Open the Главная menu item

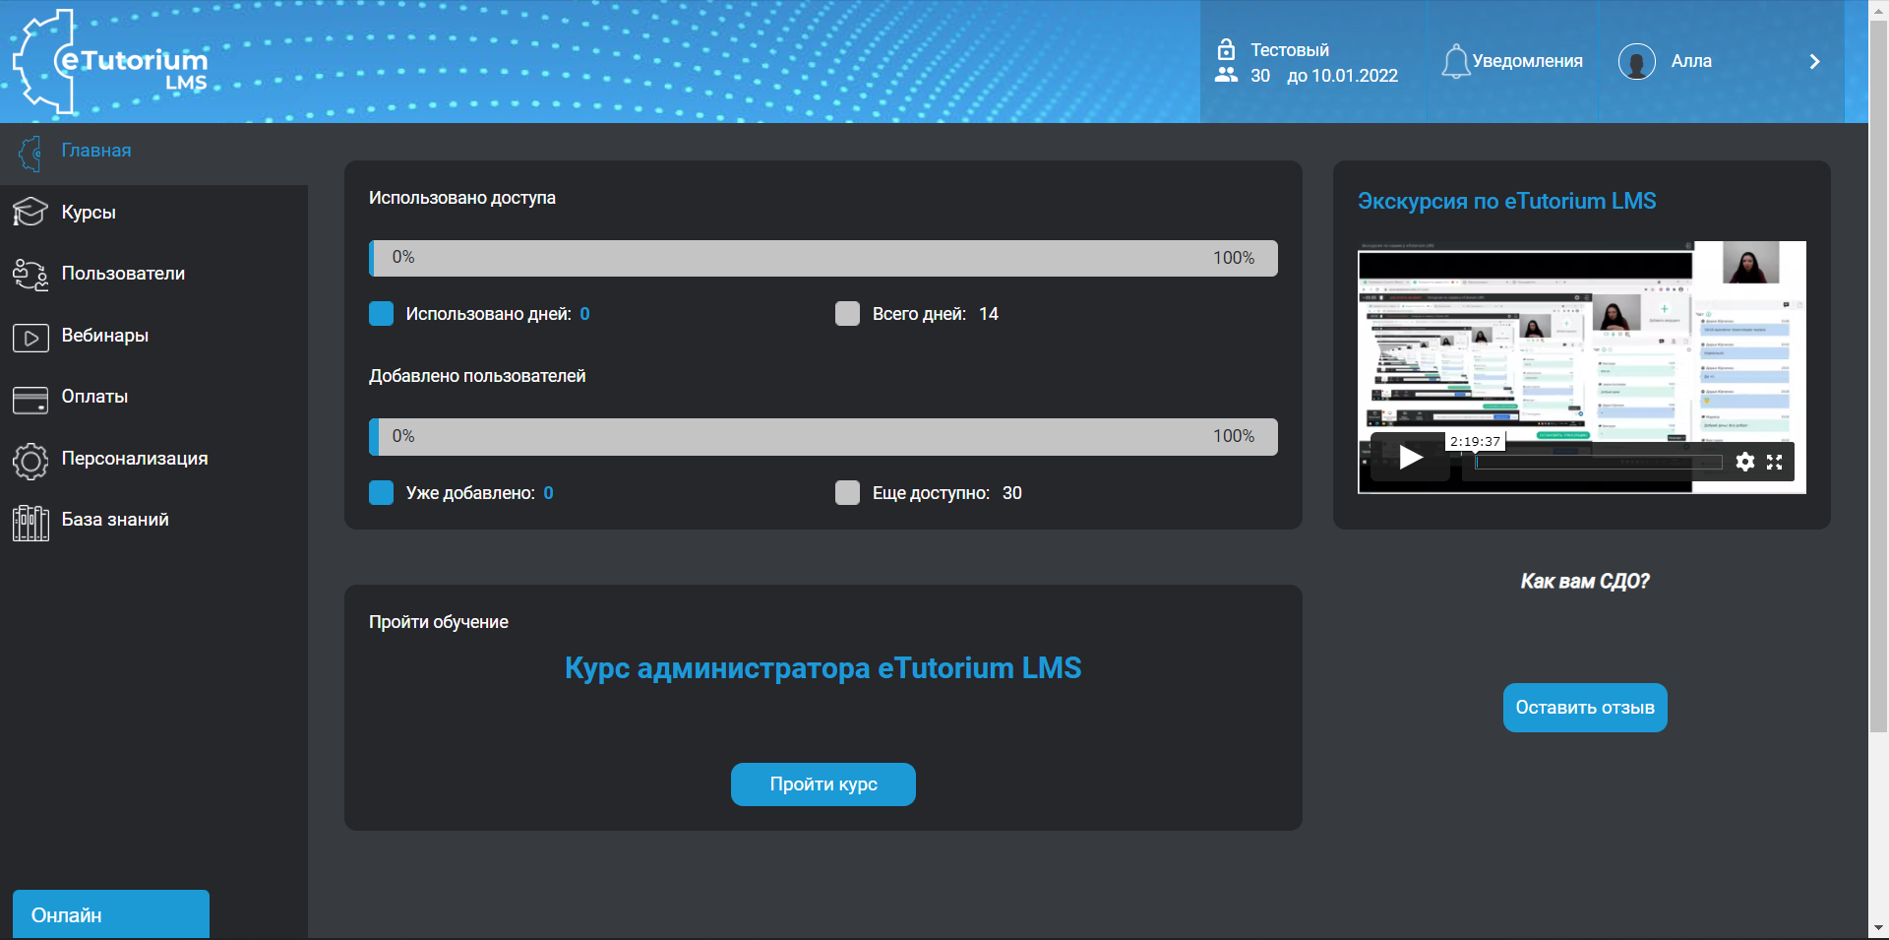pyautogui.click(x=153, y=154)
